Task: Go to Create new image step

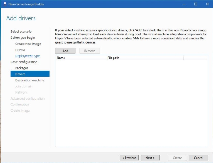Action: 28,44
